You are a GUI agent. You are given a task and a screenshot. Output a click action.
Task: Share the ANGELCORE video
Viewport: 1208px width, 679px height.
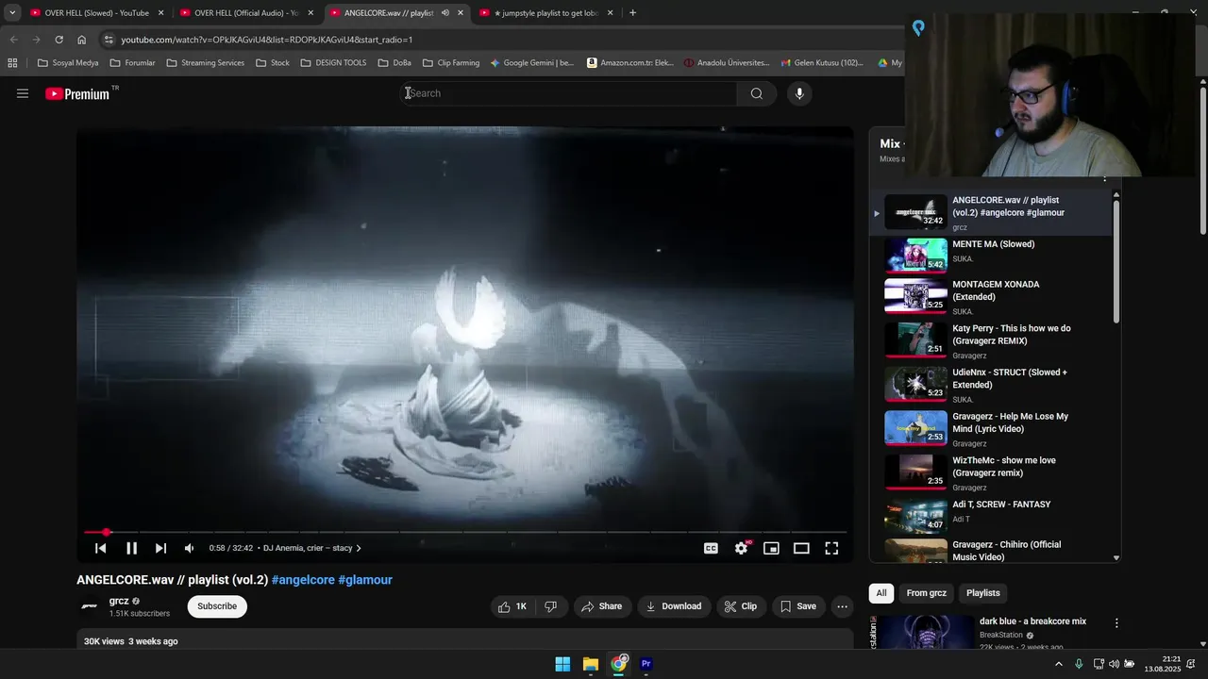602,606
